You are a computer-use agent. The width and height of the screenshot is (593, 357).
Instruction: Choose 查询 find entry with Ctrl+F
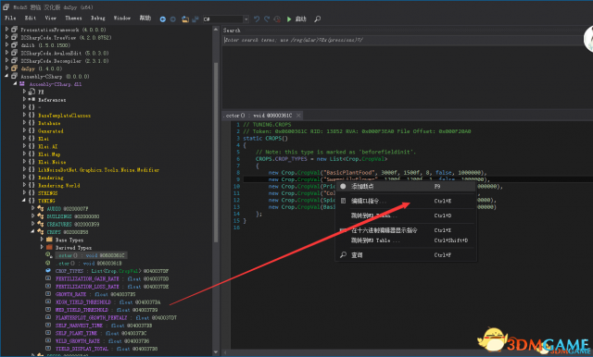(406, 255)
